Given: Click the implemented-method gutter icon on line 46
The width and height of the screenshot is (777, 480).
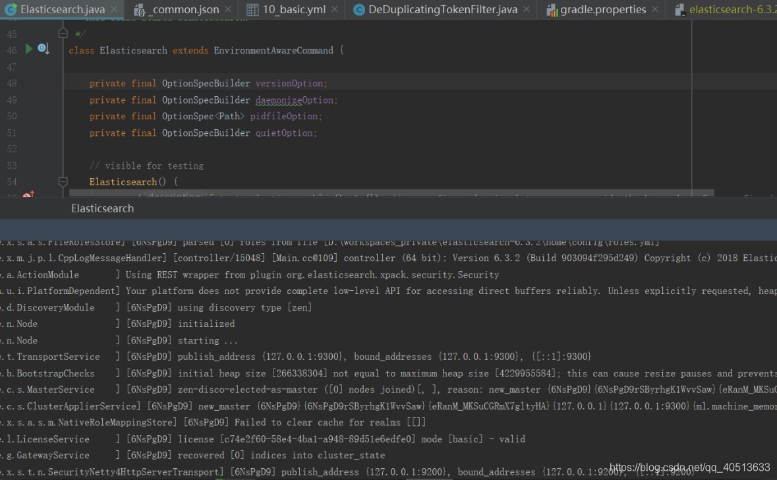Looking at the screenshot, I should pos(43,49).
